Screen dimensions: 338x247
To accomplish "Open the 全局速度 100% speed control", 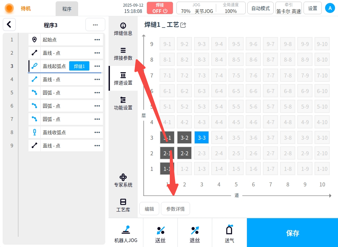I will tap(230, 8).
